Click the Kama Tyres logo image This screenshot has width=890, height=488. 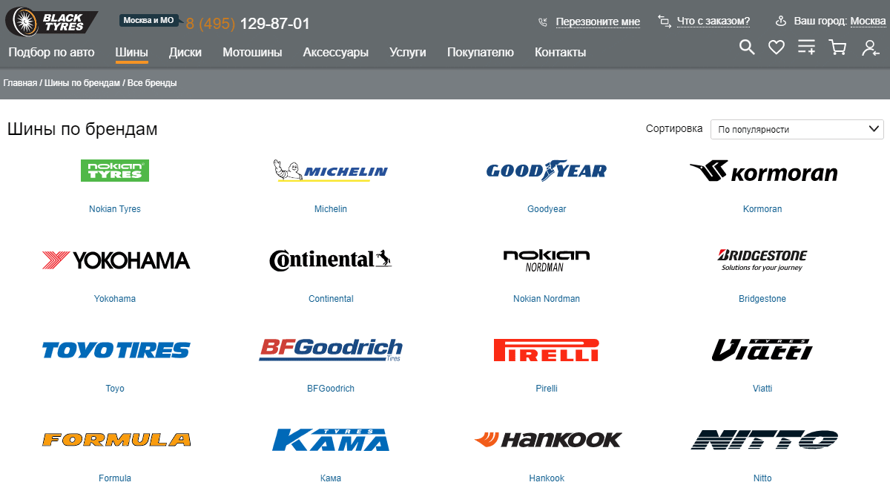pyautogui.click(x=331, y=439)
